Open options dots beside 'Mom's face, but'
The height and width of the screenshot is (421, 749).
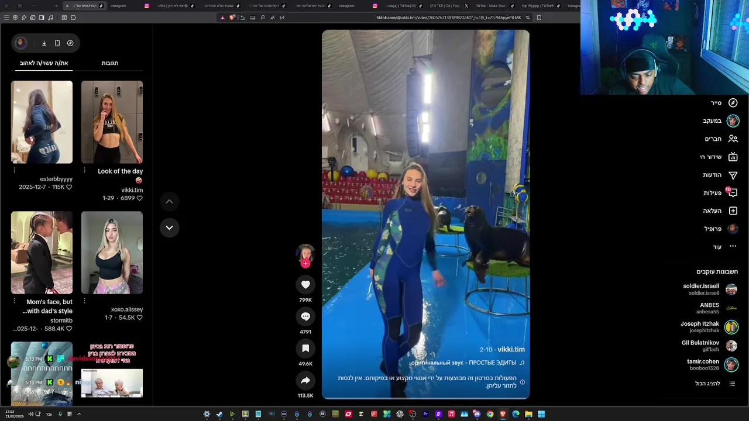[x=14, y=301]
